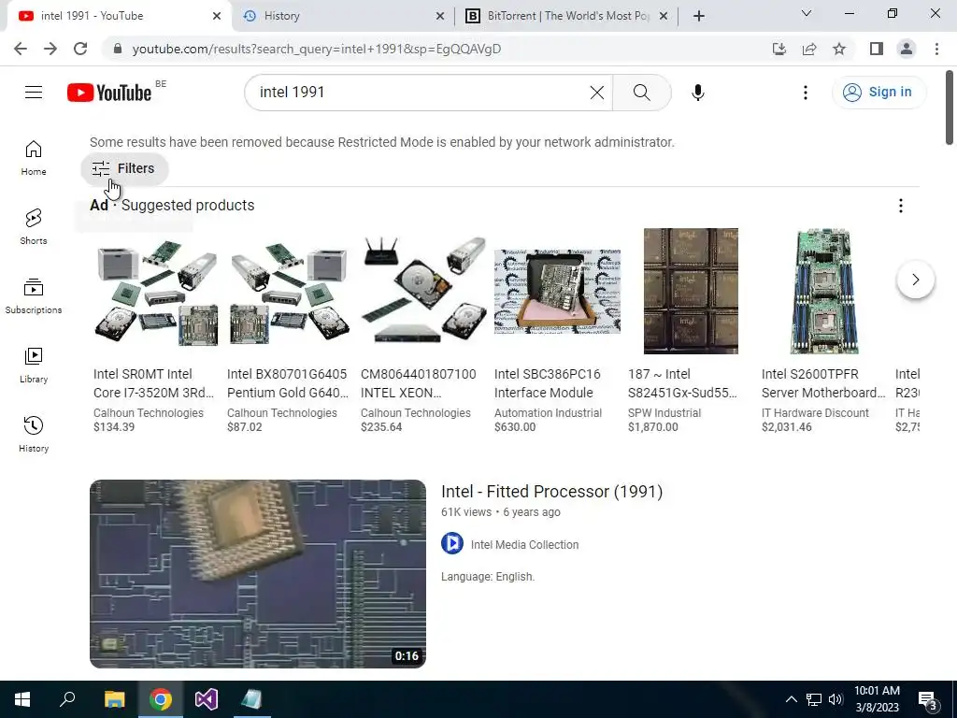Open the Windows Start menu
The height and width of the screenshot is (718, 957).
pyautogui.click(x=22, y=699)
